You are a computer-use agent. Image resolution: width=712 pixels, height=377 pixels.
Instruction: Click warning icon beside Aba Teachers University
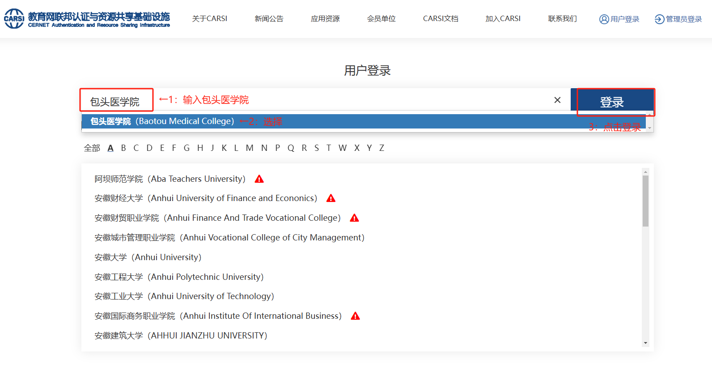[x=259, y=179]
